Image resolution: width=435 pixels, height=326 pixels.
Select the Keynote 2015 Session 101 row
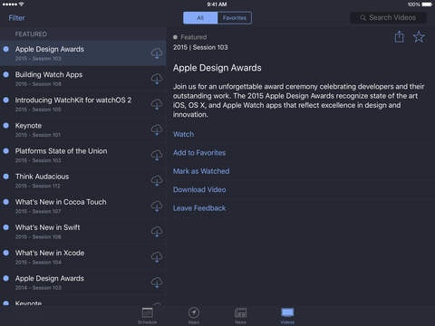pos(83,129)
